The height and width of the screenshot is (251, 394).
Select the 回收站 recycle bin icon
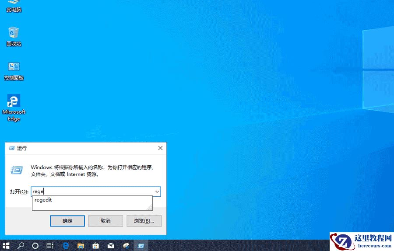point(14,36)
